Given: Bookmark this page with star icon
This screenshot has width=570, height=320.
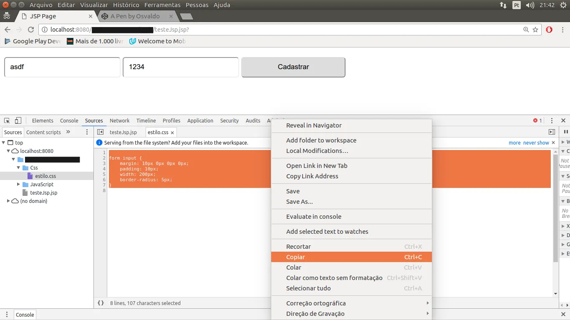Looking at the screenshot, I should [535, 30].
